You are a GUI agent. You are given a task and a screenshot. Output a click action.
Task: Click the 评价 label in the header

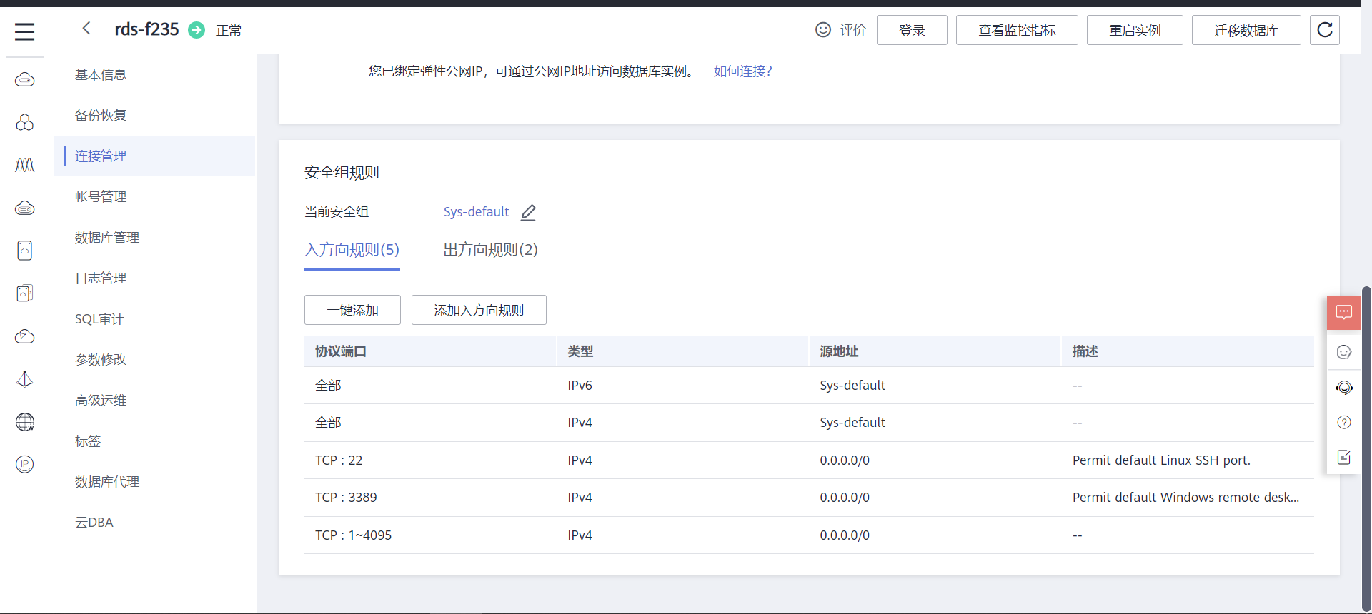[852, 30]
